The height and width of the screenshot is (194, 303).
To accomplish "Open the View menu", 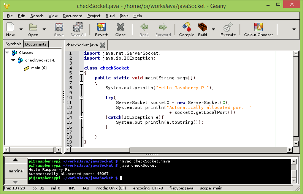I will click(53, 16).
